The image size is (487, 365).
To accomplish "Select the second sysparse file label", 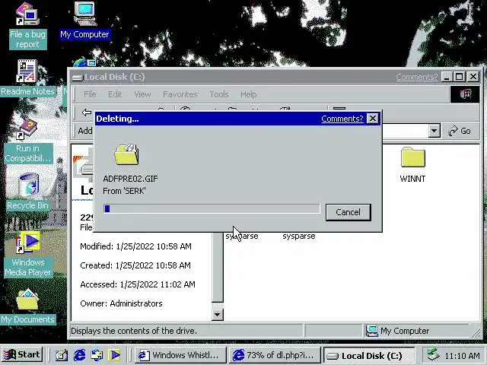I will [x=299, y=236].
